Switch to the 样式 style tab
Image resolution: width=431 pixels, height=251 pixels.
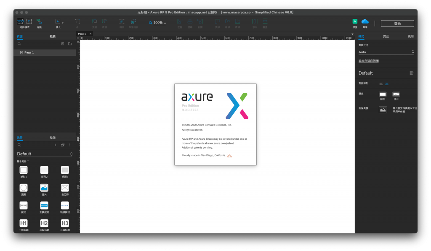(x=361, y=37)
